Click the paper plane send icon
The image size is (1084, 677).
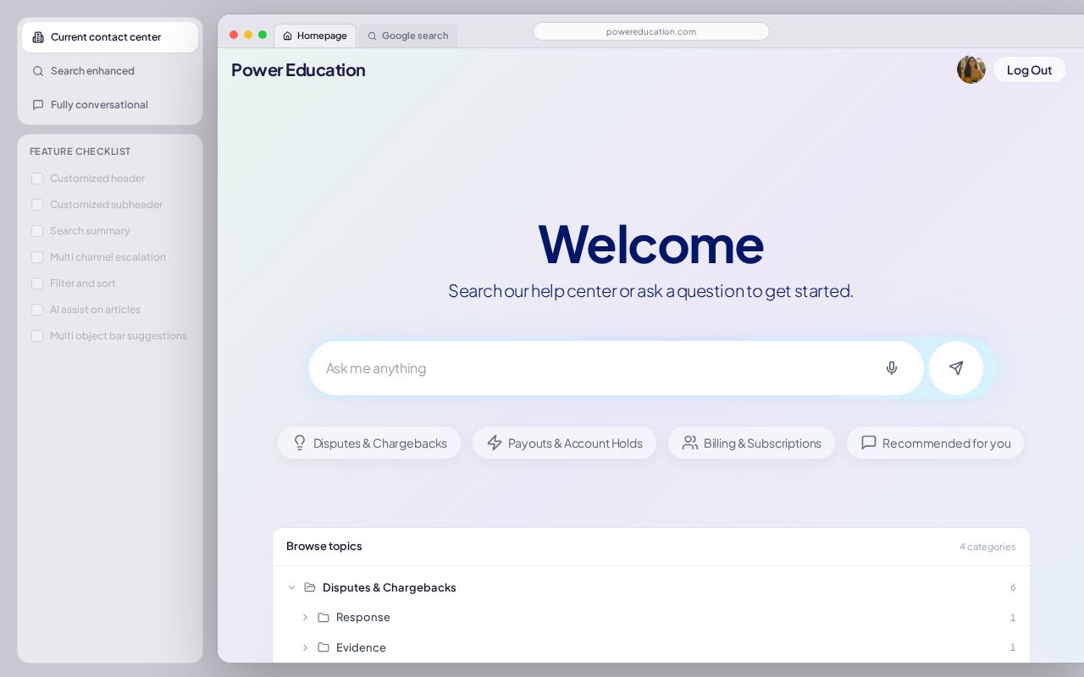956,368
